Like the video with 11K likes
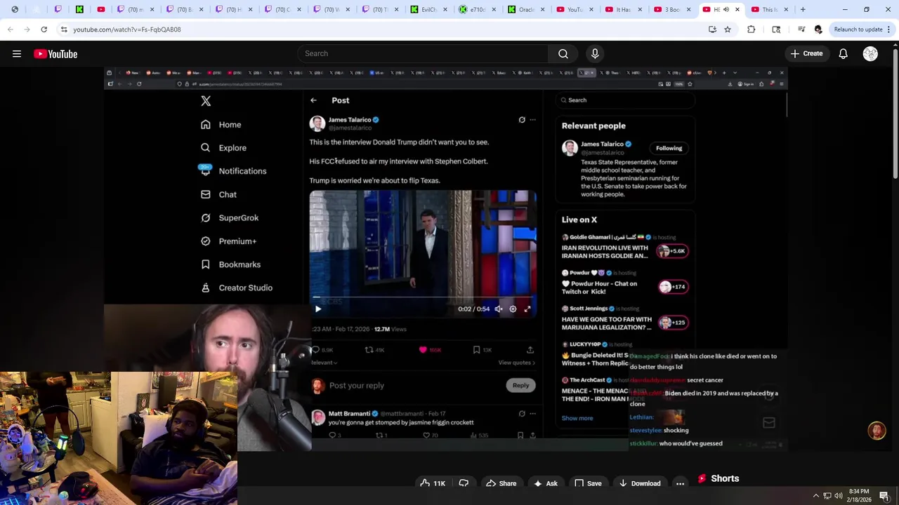The image size is (899, 505). pyautogui.click(x=433, y=483)
